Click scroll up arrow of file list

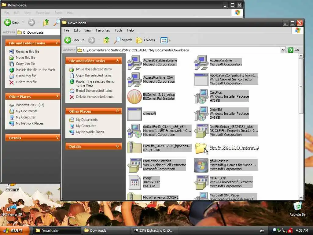pos(301,56)
